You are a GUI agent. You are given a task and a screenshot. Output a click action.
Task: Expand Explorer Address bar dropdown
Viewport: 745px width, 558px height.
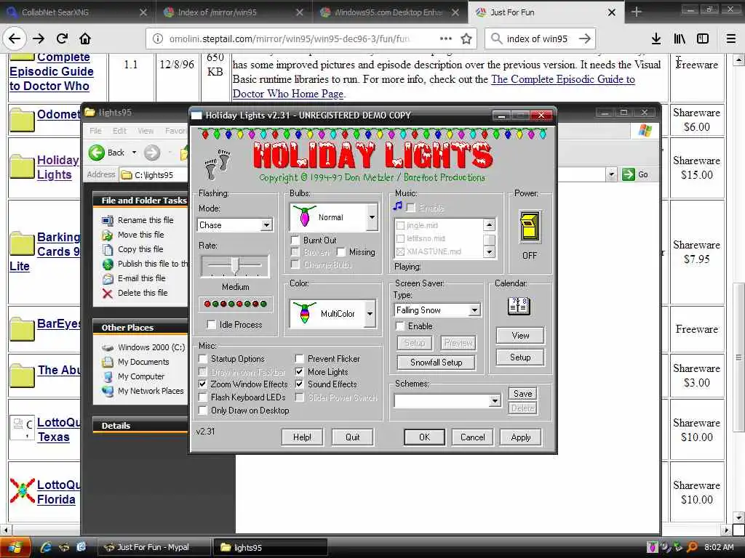611,174
